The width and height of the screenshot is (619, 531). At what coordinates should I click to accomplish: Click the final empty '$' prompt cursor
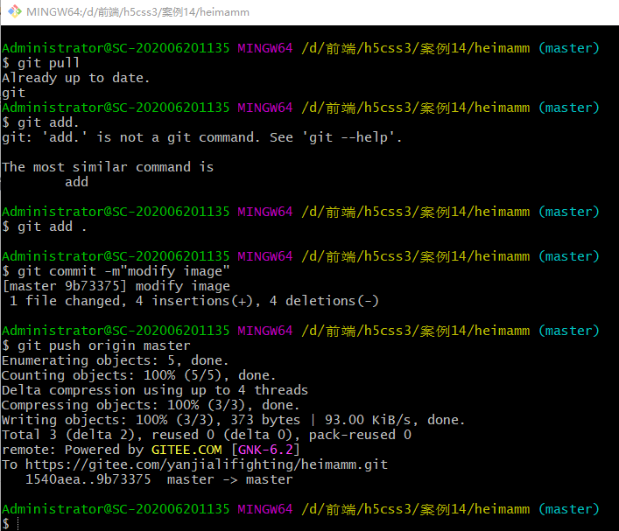(x=18, y=524)
